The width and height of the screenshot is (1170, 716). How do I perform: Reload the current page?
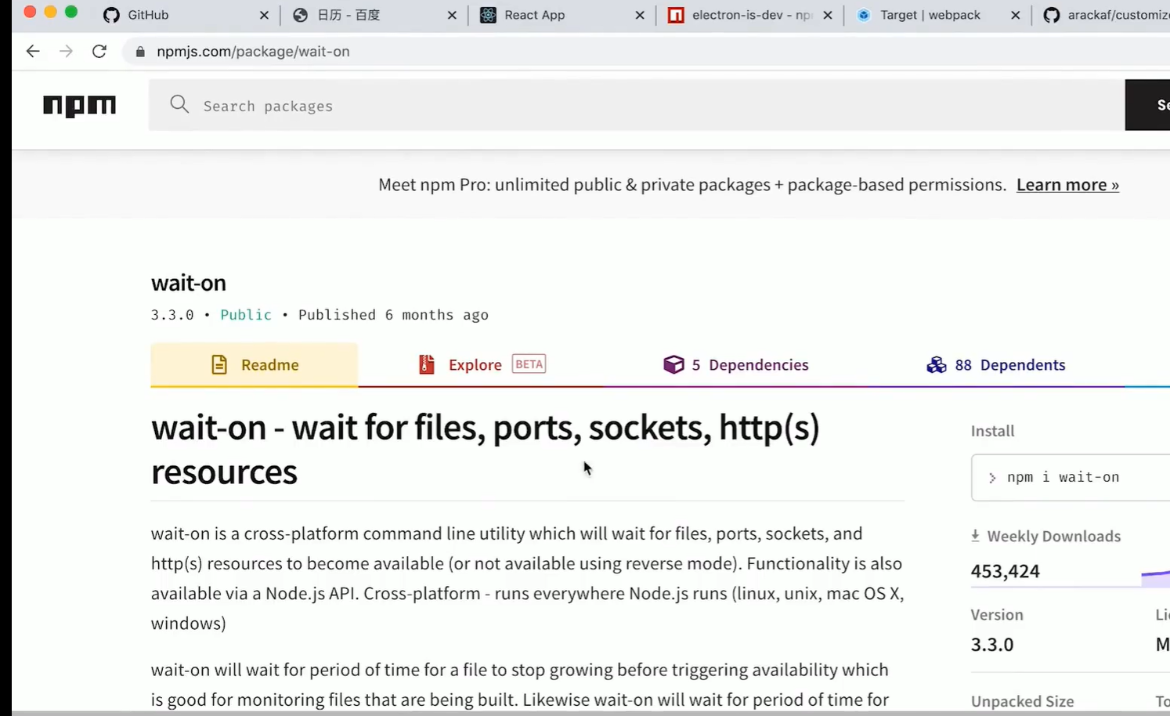tap(99, 52)
